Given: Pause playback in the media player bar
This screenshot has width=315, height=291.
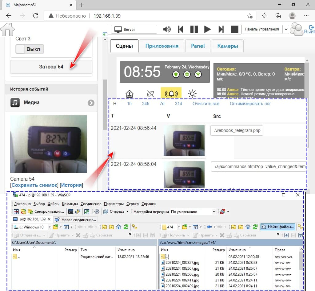Looking at the screenshot, I should [194, 29].
